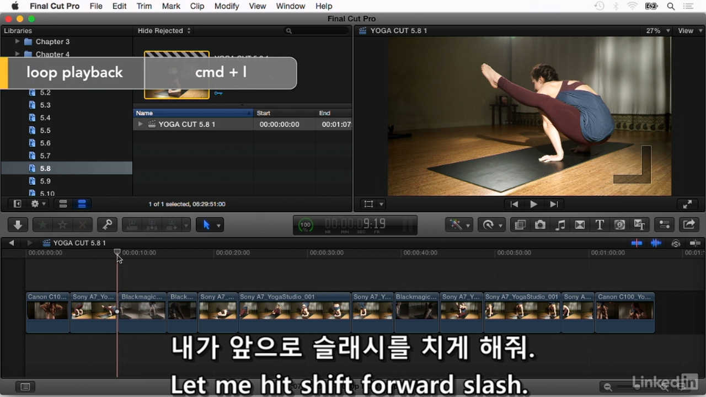Open the titles browser T icon
Screen dimensions: 706x397
[600, 224]
